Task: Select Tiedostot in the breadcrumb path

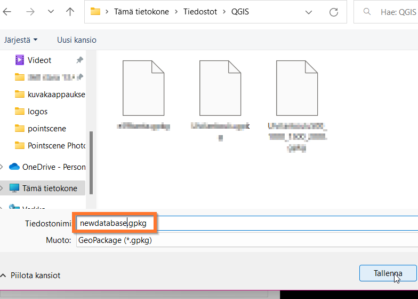Action: (200, 12)
